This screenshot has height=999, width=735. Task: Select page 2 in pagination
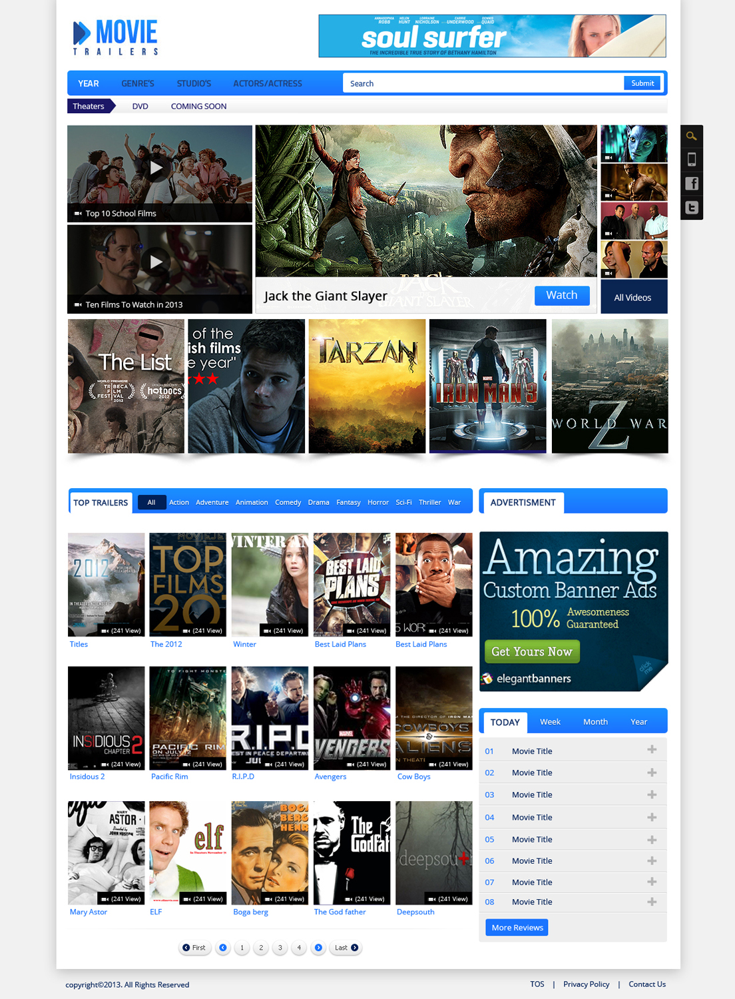tap(261, 948)
